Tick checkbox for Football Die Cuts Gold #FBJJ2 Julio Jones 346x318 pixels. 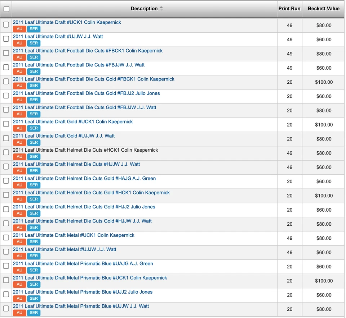[6, 96]
